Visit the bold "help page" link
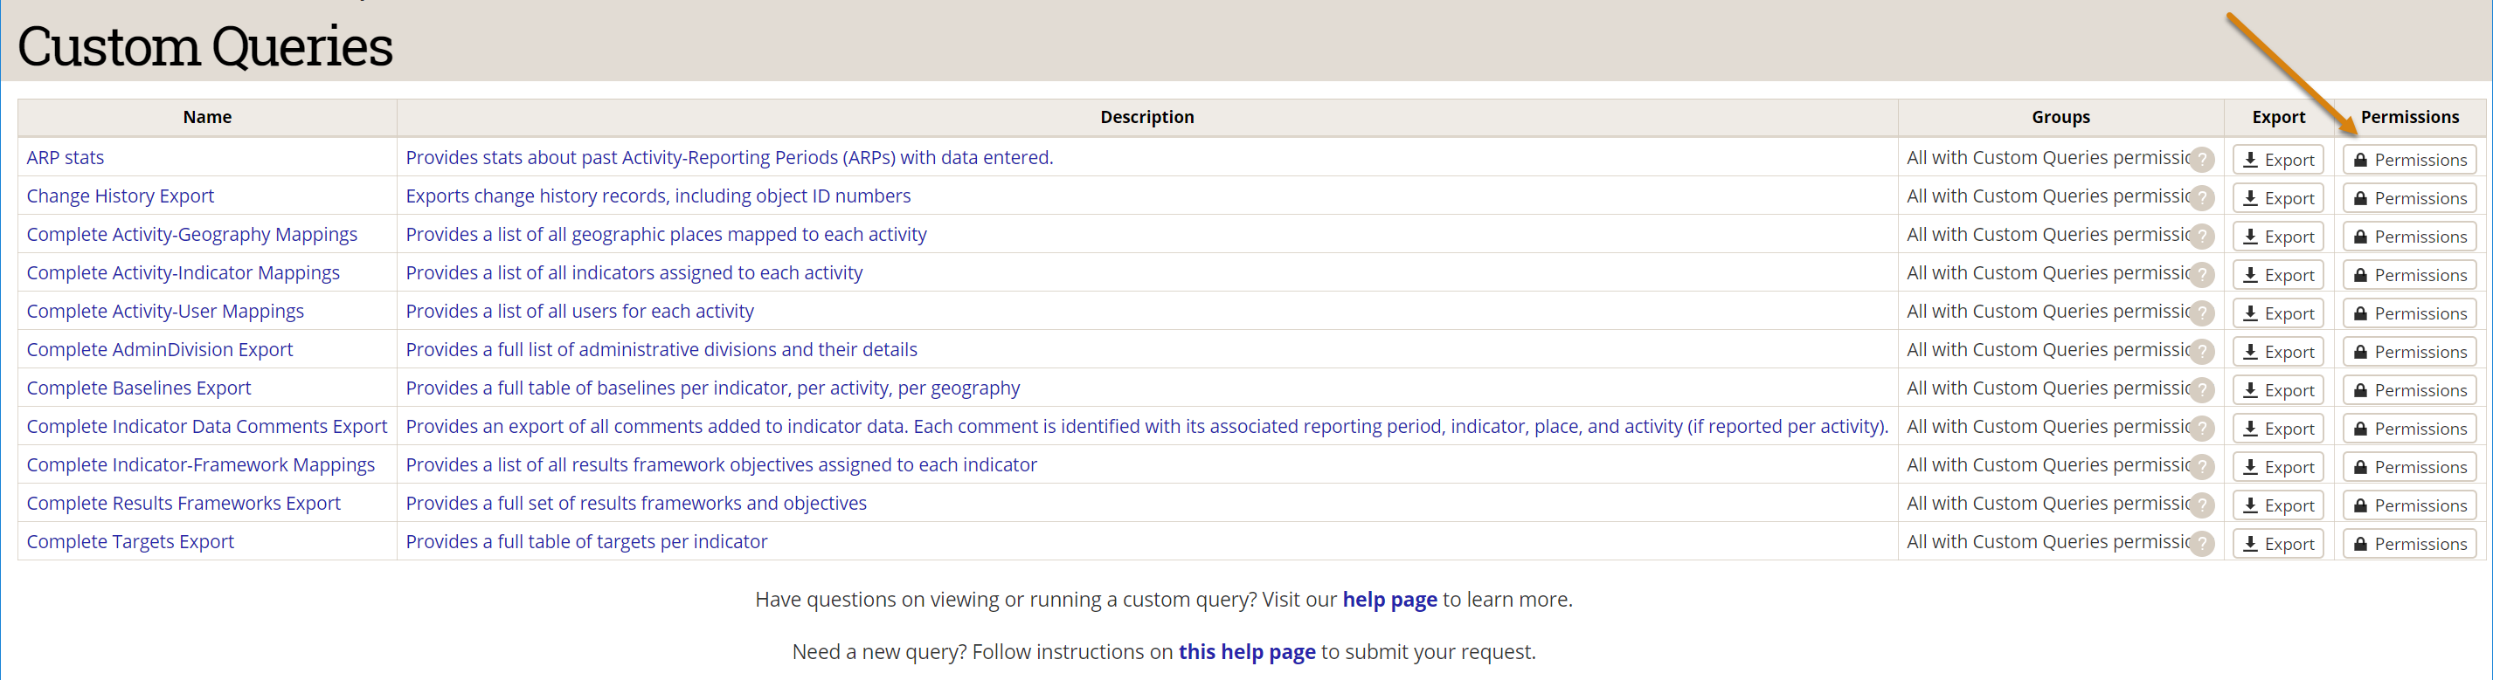The height and width of the screenshot is (680, 2493). tap(1388, 600)
